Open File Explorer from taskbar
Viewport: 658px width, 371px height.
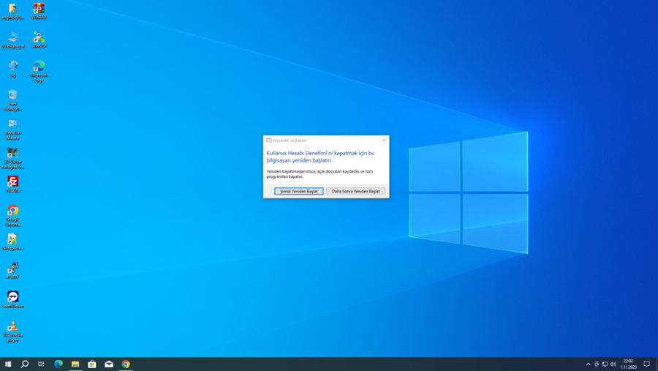point(75,364)
